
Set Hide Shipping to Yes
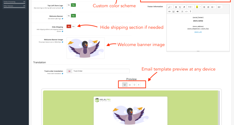(x=73, y=27)
